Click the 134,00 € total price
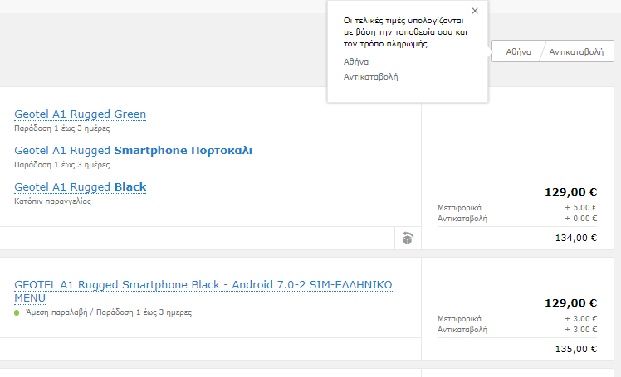 click(576, 238)
